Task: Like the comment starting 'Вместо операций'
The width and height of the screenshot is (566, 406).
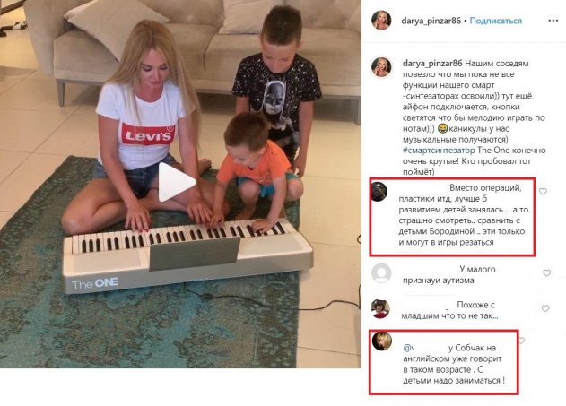Action: tap(543, 192)
